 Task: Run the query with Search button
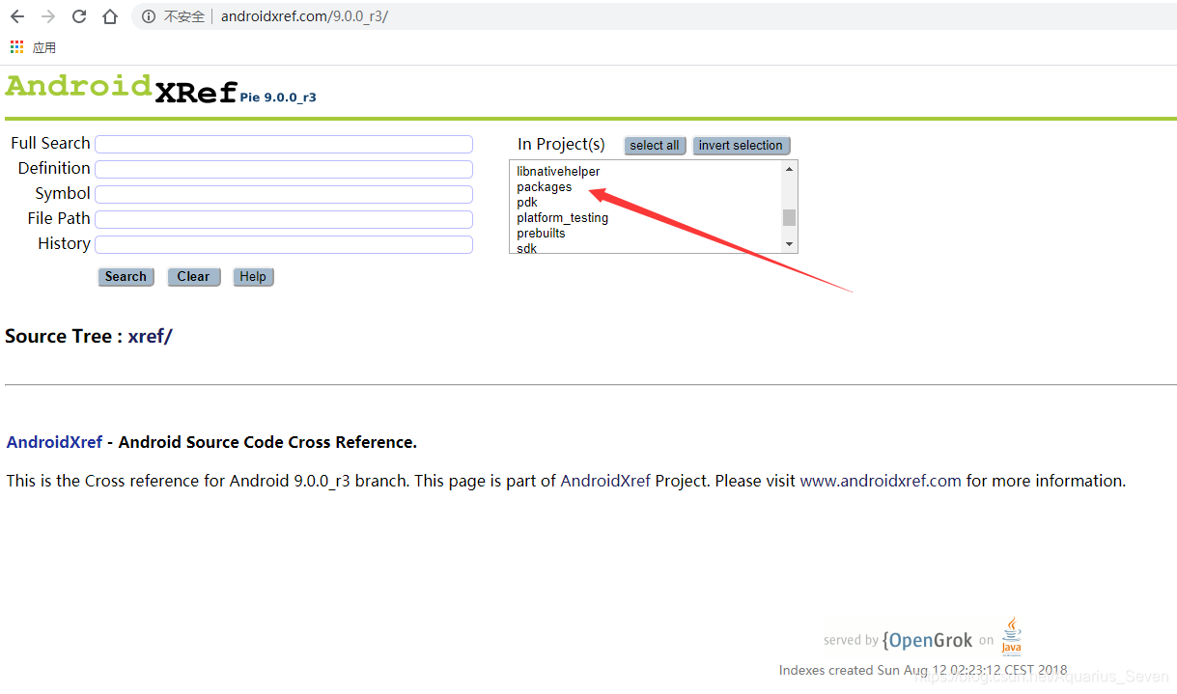coord(126,277)
